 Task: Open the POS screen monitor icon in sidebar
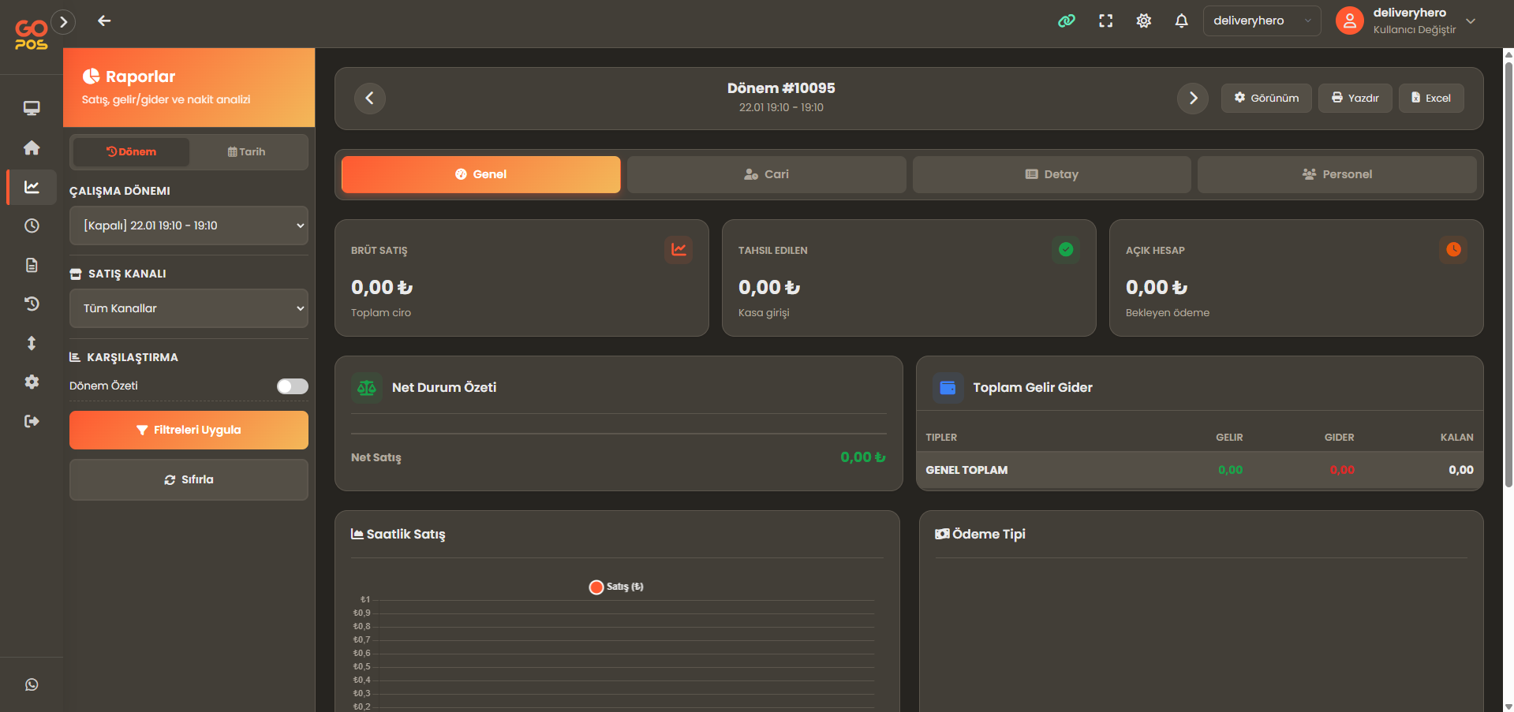(x=32, y=108)
